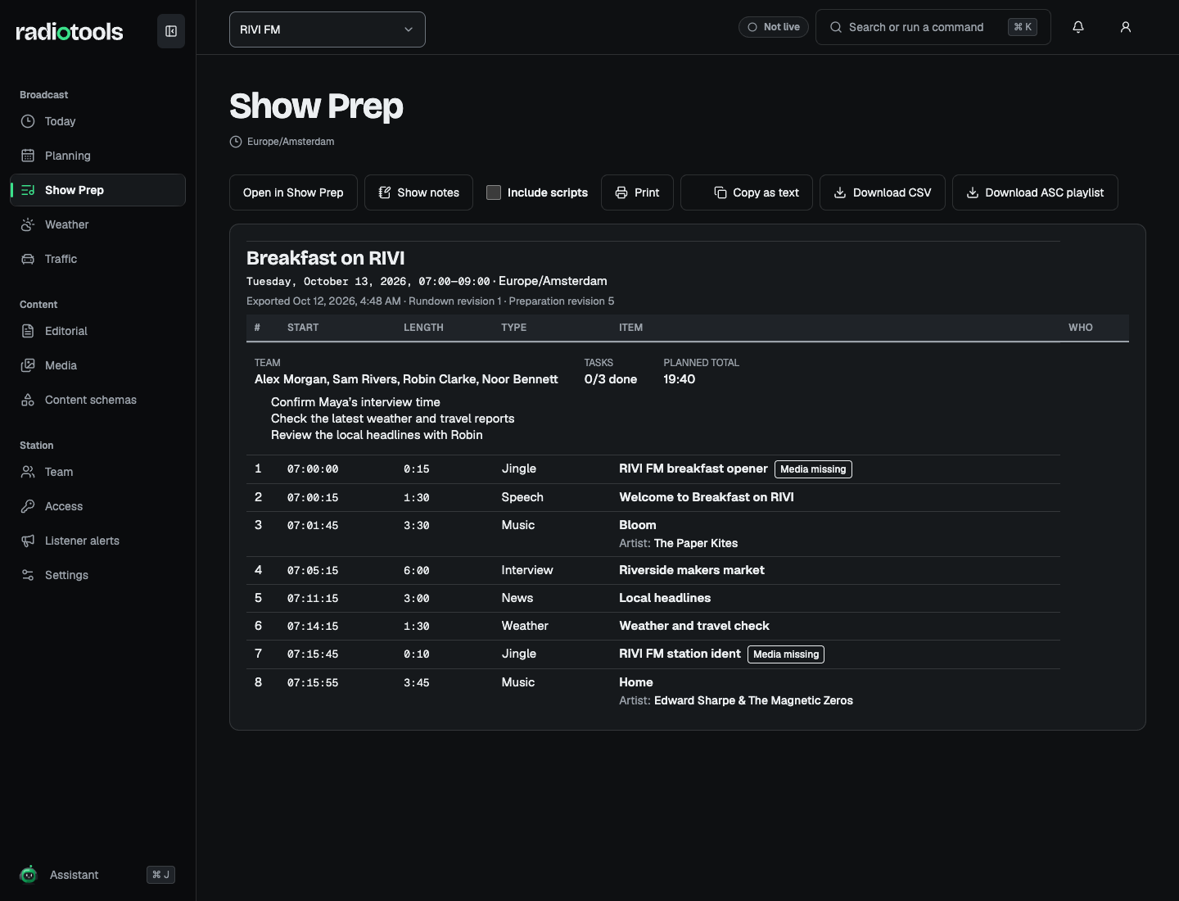
Task: Click the Content schemas shapes icon
Action: [x=28, y=400]
